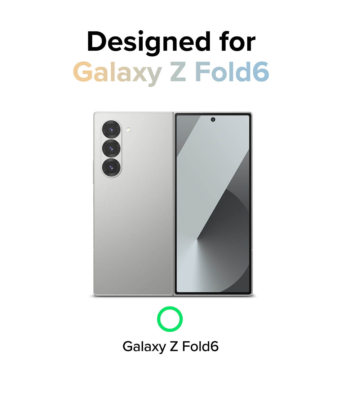The image size is (342, 397).
Task: Click the bottom rear camera lens
Action: pyautogui.click(x=111, y=167)
